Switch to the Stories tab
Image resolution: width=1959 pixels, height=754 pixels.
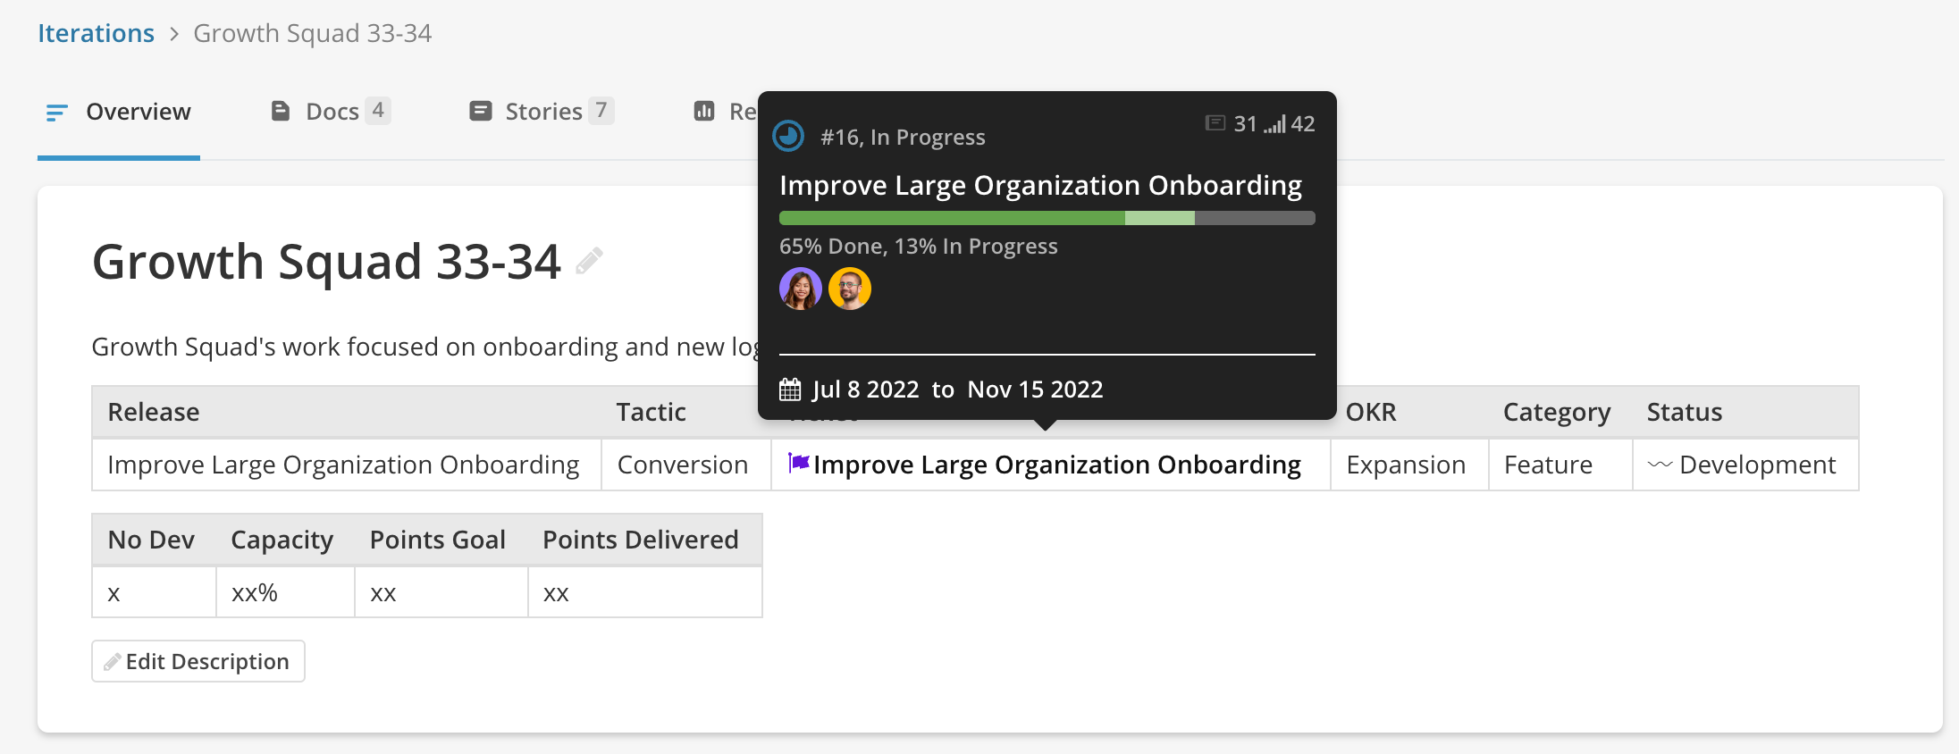point(542,112)
